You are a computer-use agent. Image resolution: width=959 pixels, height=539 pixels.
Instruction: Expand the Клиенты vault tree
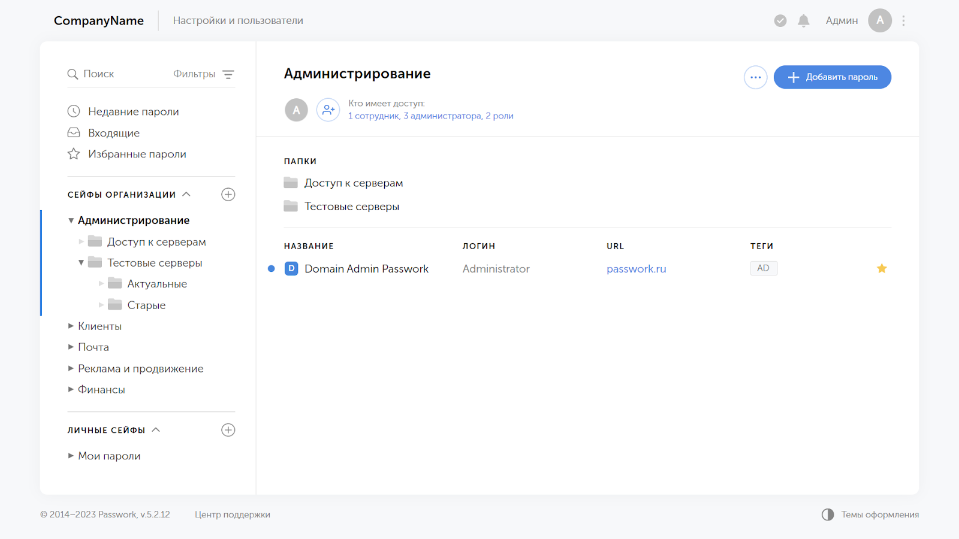point(71,326)
